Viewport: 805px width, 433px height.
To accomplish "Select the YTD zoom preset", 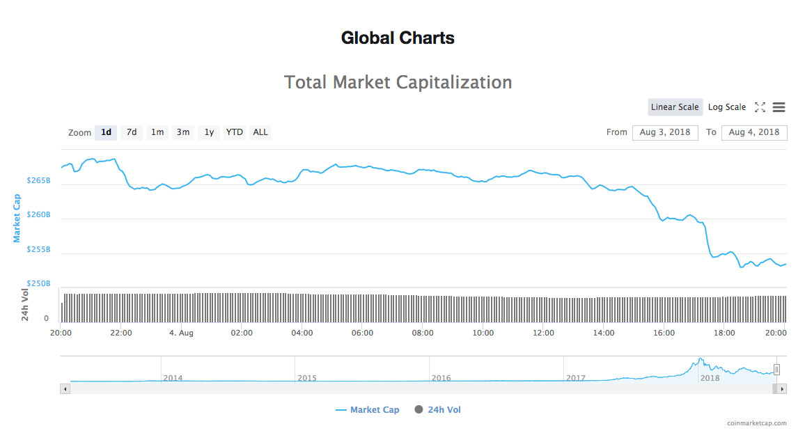I will 234,132.
